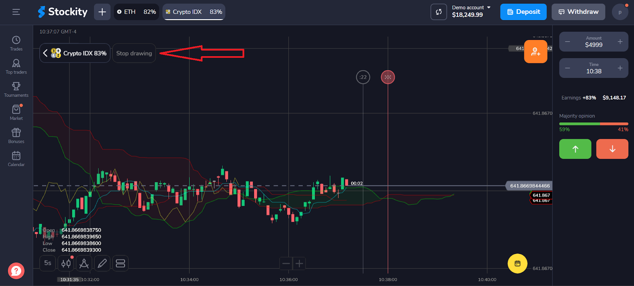Open the indicators compass tool
Screen dimensions: 634x286
click(84, 263)
